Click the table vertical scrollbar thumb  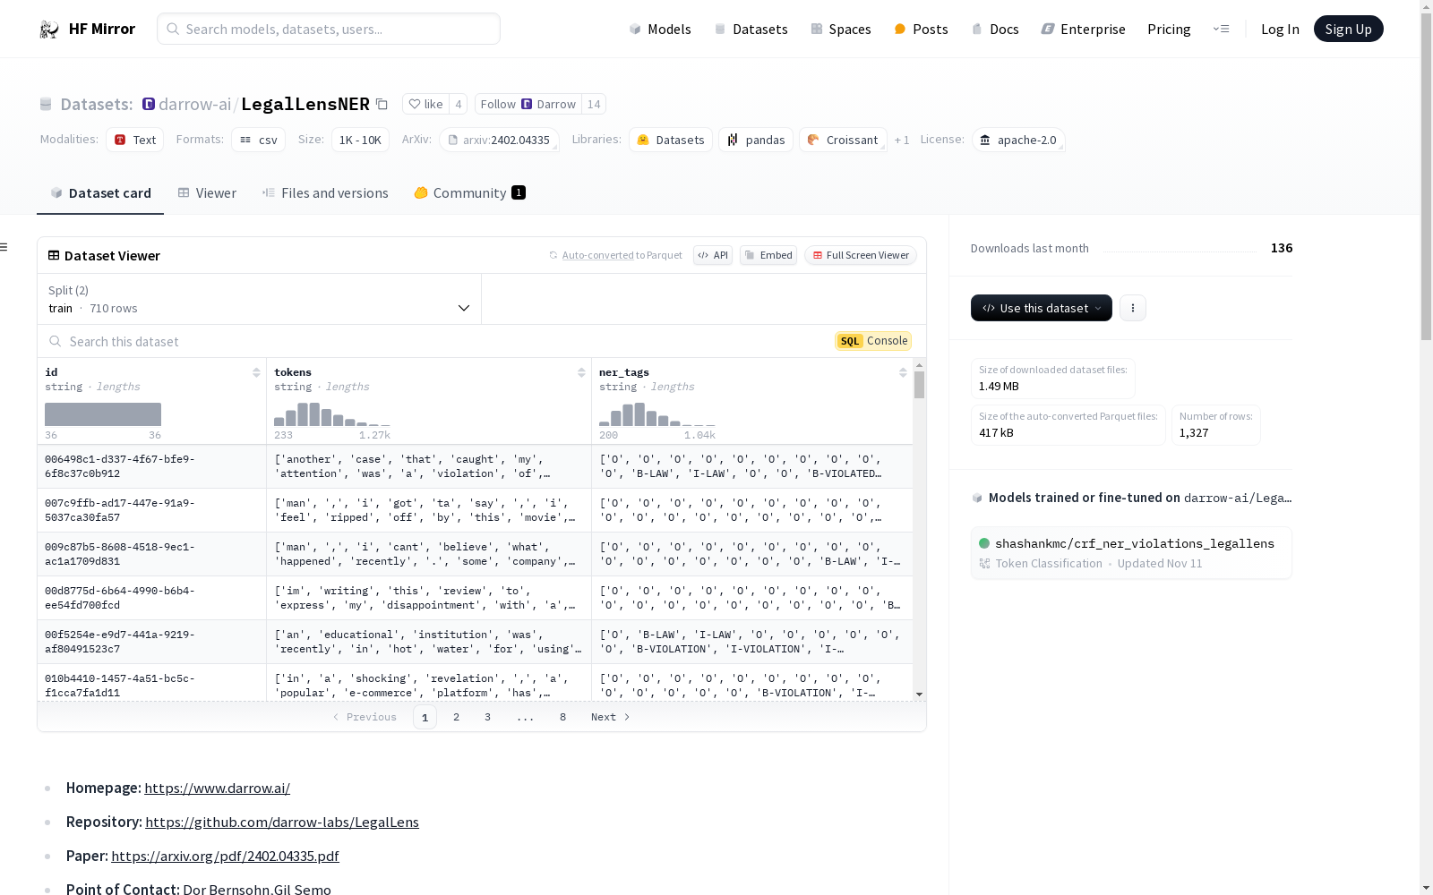[x=919, y=385]
